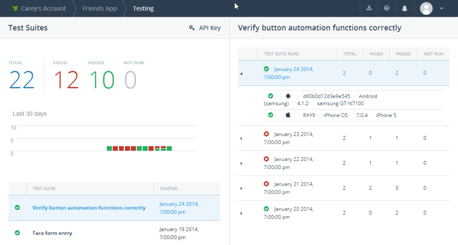Click green passed icon beside Taco form entry

(x=17, y=233)
